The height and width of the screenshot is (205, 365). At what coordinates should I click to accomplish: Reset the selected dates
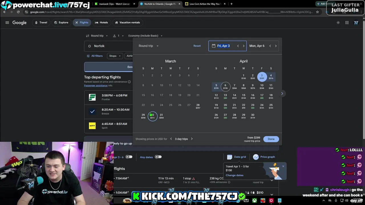tap(197, 46)
